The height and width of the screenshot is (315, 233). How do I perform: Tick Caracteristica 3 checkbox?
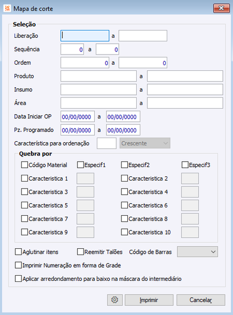point(24,192)
